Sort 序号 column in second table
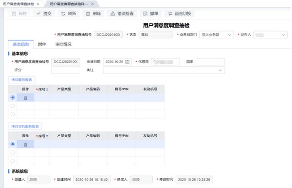292x188 pixels. pos(47,136)
